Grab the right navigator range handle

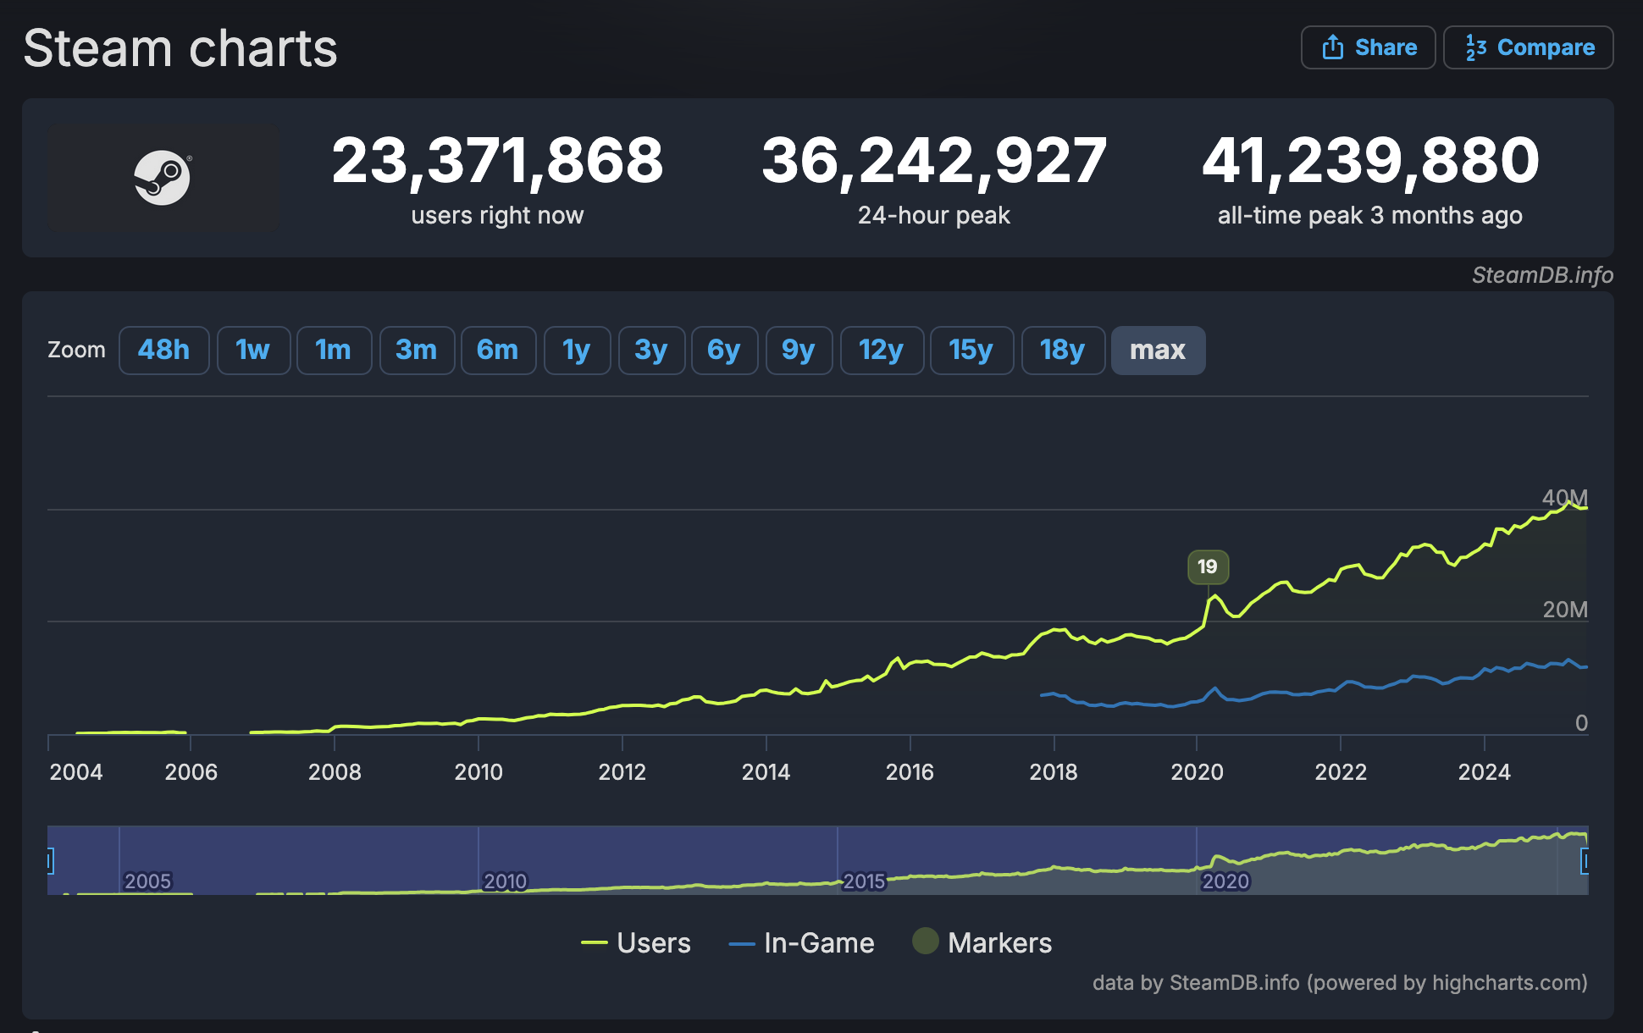coord(1585,861)
